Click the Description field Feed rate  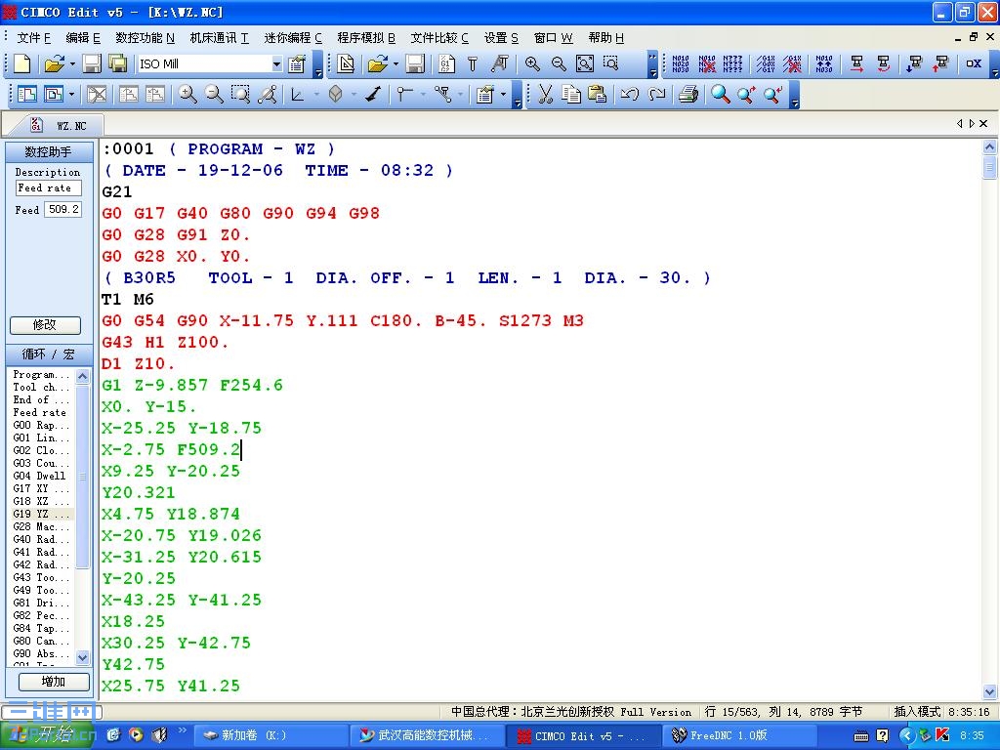49,188
